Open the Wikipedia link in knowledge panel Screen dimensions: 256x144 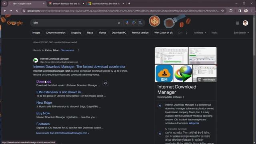pyautogui.click(x=194, y=123)
